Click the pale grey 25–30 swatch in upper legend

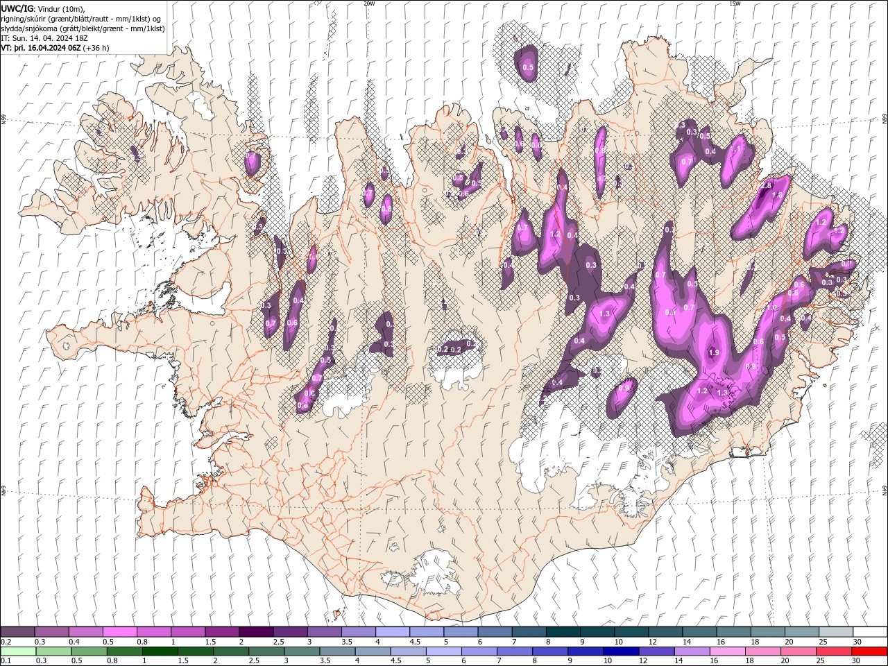tap(835, 632)
